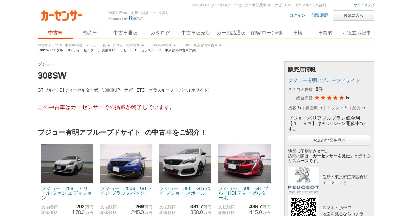Open 308SW・東京都の中古車 breadcrumb
Viewport: 412px width, 216px height.
point(198,45)
